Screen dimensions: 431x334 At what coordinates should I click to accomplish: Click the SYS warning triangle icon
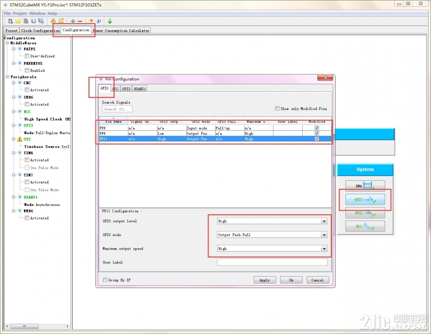pos(19,139)
